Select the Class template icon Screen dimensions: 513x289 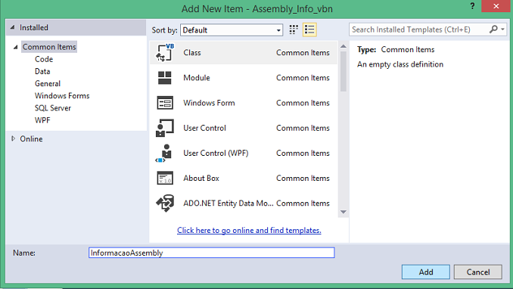tap(165, 52)
